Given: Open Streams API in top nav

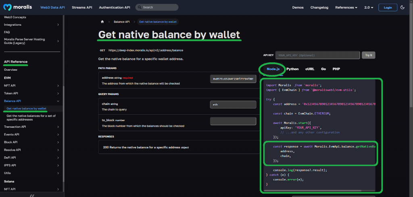Looking at the screenshot, I should pos(82,7).
